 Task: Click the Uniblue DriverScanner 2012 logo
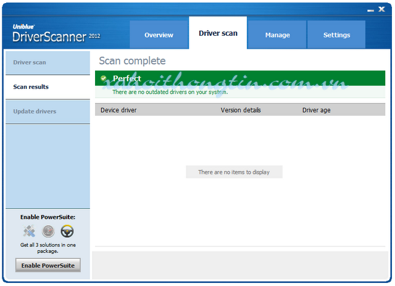(56, 34)
